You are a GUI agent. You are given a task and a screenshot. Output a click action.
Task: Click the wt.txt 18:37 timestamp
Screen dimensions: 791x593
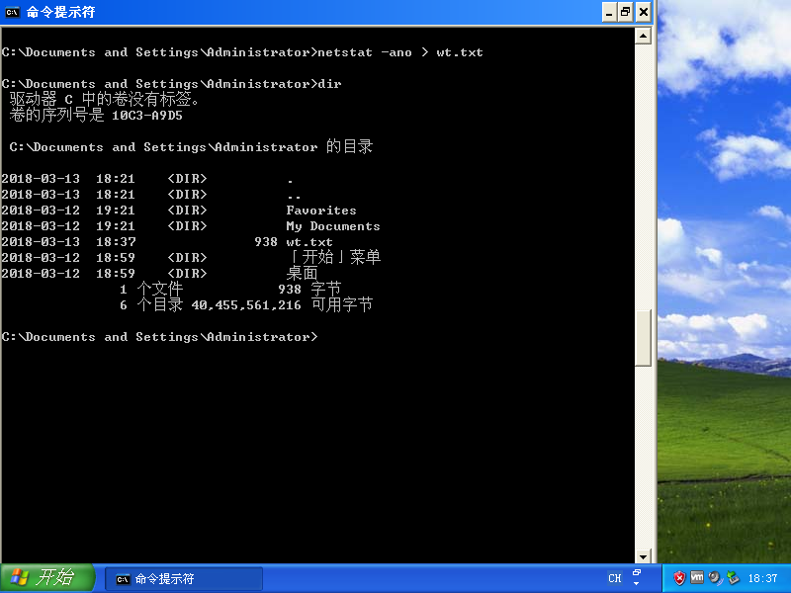[116, 242]
